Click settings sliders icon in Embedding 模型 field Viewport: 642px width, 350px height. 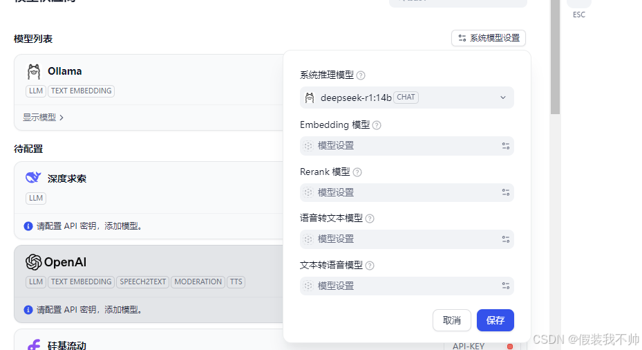tap(506, 146)
